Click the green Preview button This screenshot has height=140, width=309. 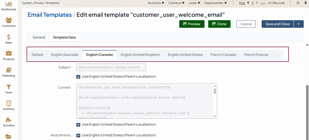point(192,24)
